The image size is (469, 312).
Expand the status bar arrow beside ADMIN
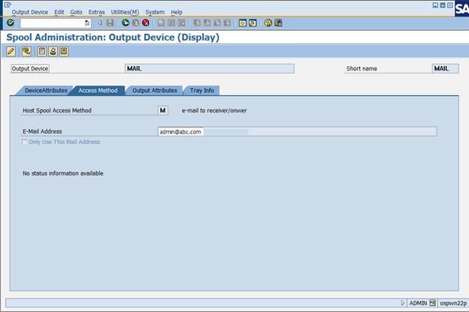[403, 303]
